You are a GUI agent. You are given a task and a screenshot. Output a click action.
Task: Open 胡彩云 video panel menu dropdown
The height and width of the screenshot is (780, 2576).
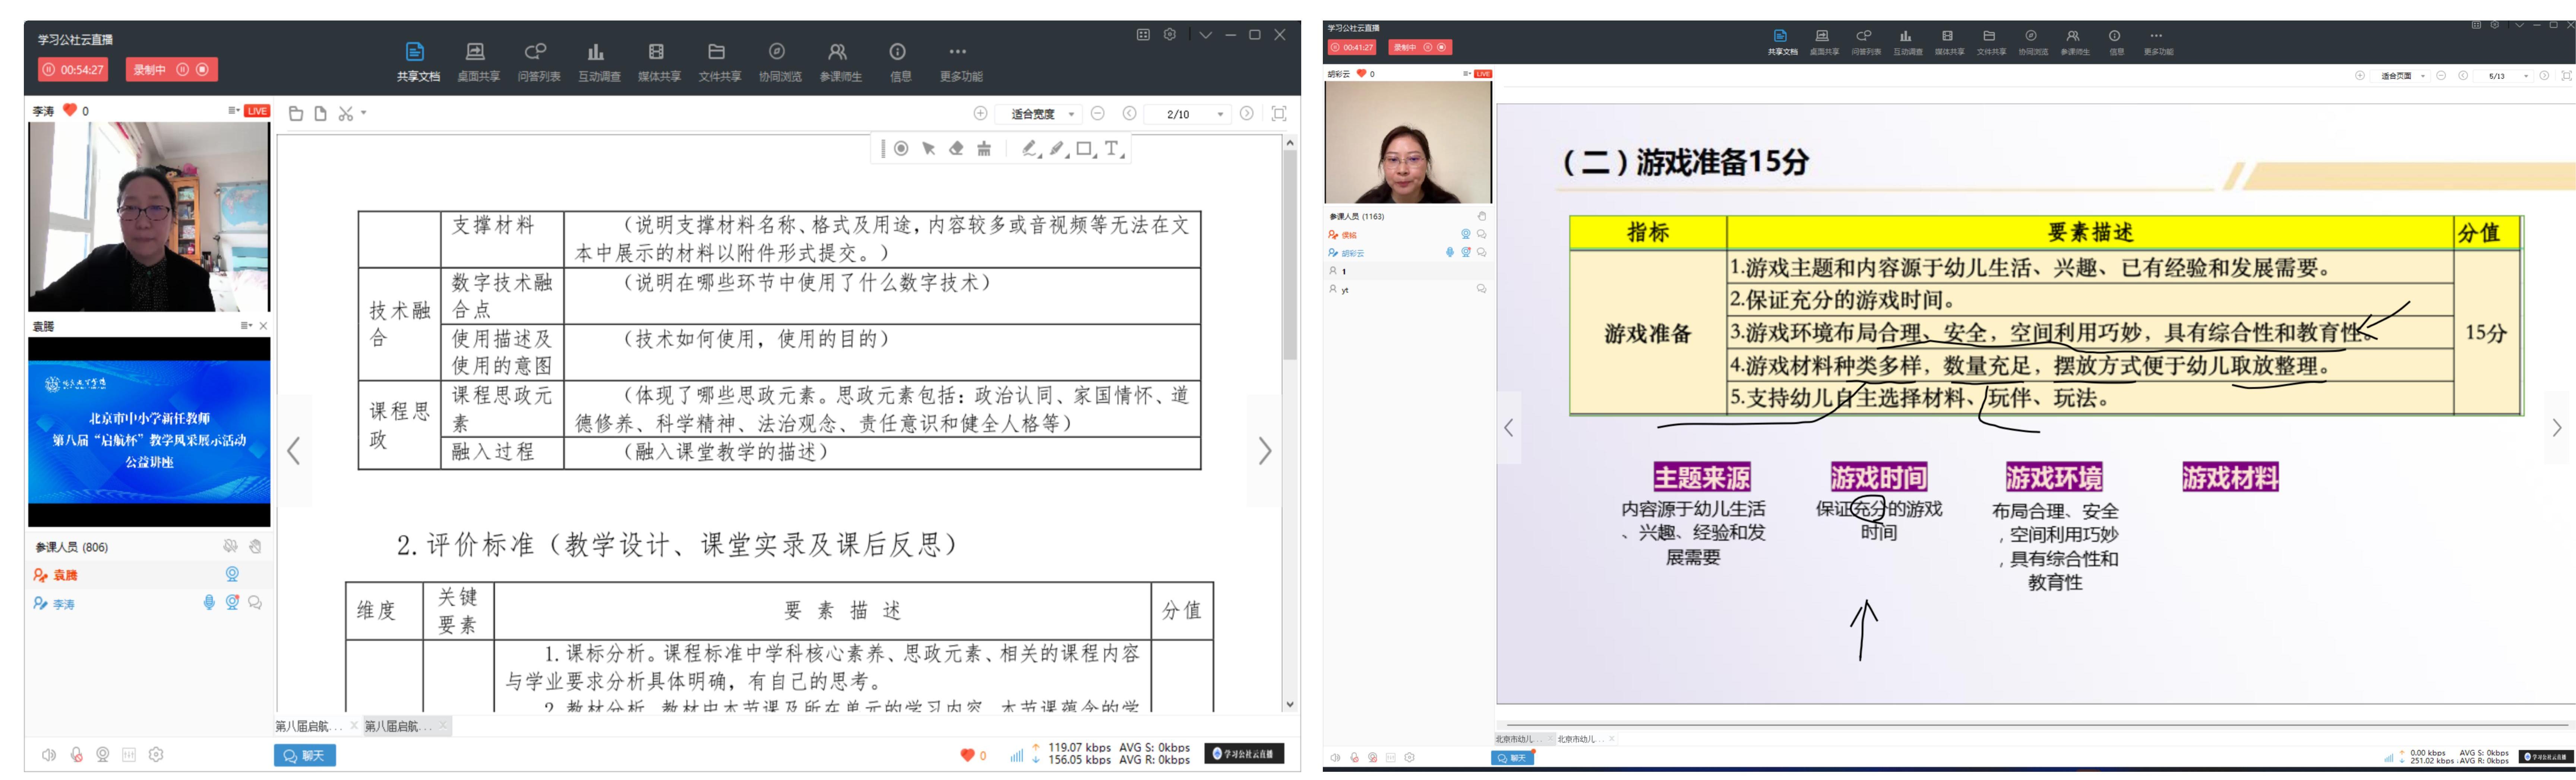(1467, 74)
